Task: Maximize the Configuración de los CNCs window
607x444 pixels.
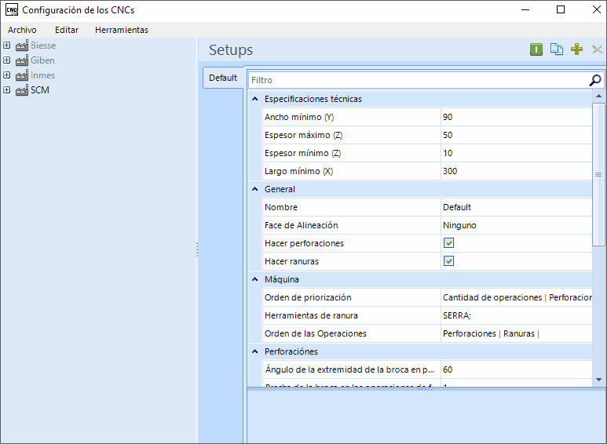Action: point(561,9)
